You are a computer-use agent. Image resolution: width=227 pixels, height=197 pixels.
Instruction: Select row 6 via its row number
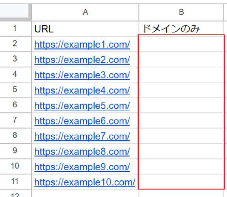tap(15, 105)
